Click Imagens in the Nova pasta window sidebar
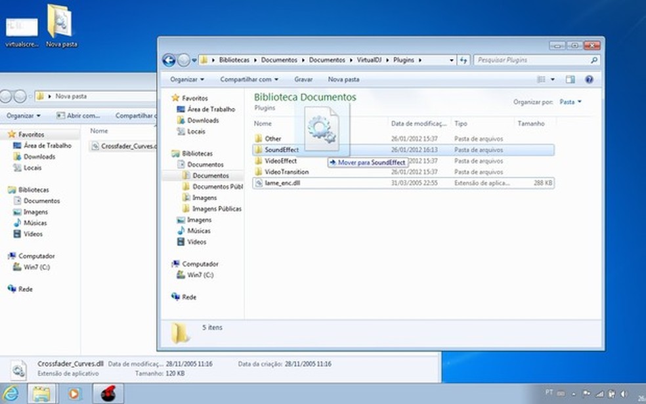Image resolution: width=646 pixels, height=404 pixels. [x=35, y=212]
